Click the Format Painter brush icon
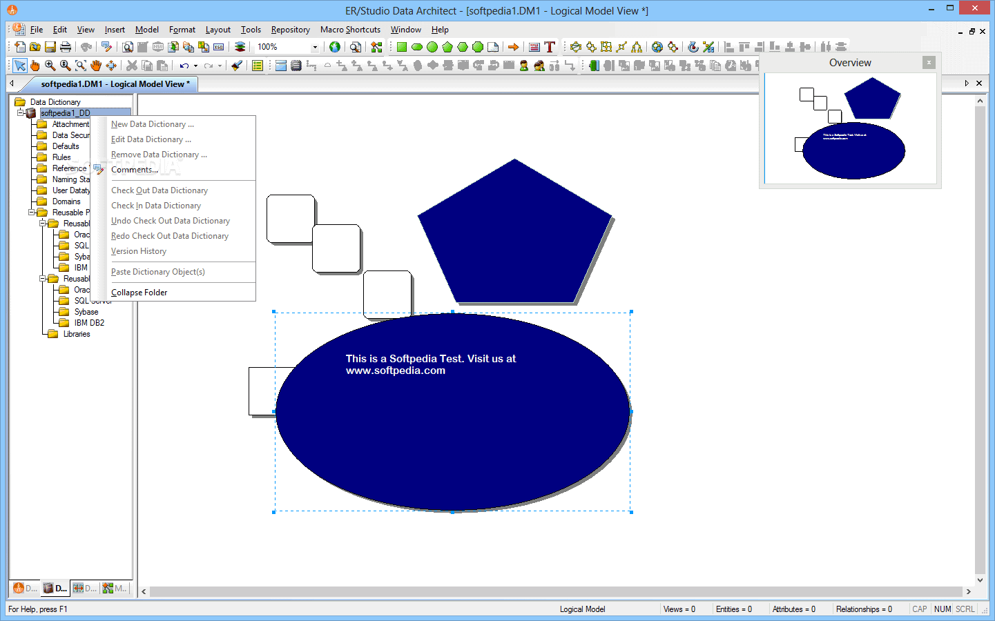 [237, 66]
